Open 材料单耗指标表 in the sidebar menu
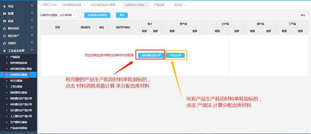 pyautogui.click(x=19, y=63)
